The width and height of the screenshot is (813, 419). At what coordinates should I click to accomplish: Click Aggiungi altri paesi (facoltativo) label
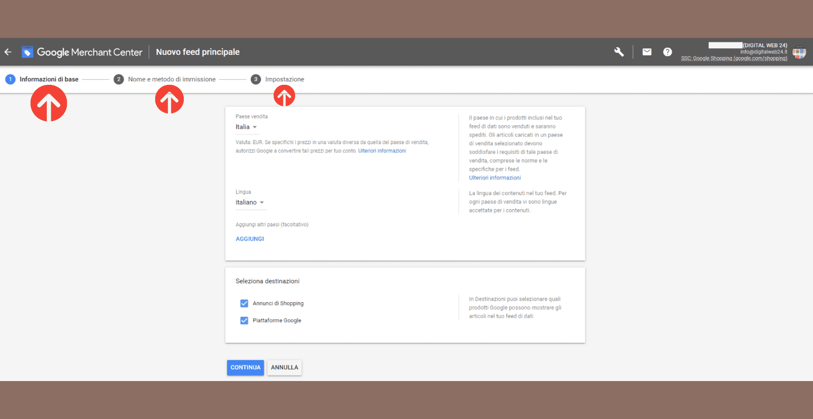pos(272,225)
